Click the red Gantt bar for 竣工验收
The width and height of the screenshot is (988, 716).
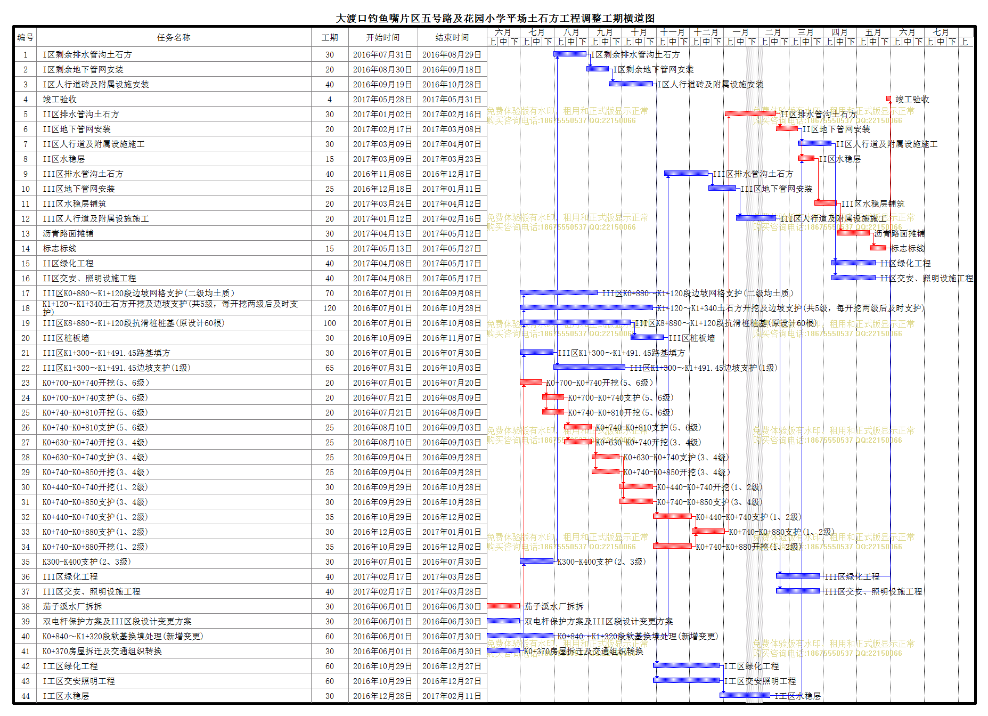pyautogui.click(x=888, y=99)
